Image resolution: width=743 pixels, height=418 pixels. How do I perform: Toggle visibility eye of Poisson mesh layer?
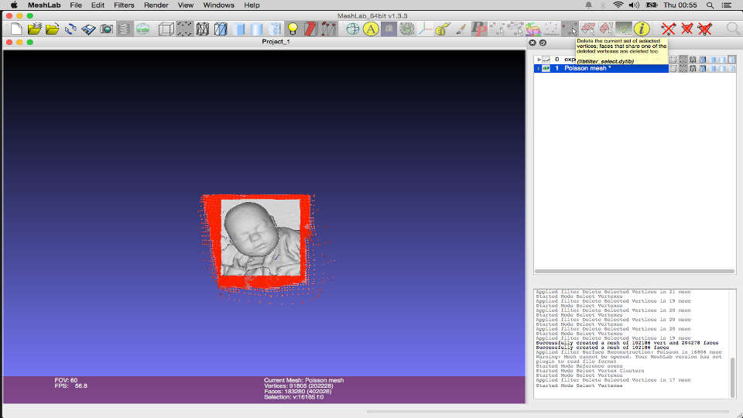pos(546,68)
